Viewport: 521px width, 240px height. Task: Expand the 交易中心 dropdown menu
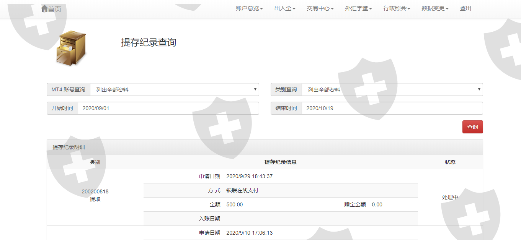tap(320, 8)
